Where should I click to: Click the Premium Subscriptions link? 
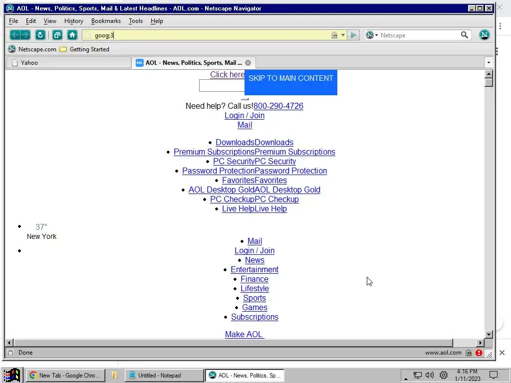(254, 152)
